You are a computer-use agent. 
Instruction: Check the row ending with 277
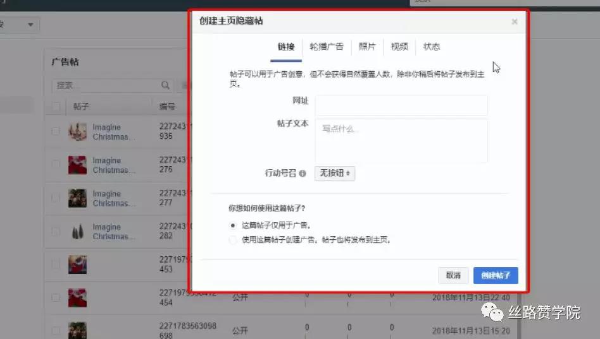coord(56,198)
